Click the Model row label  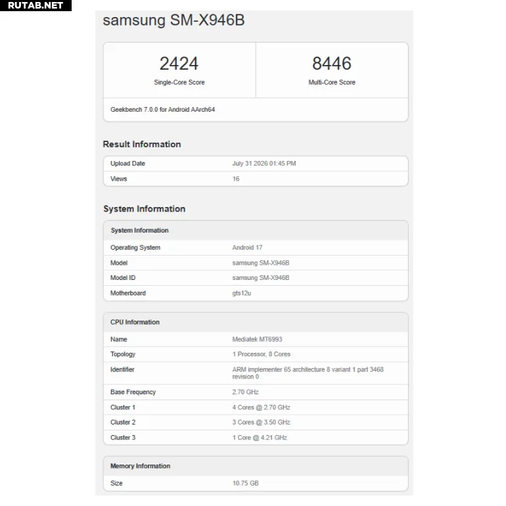click(x=119, y=263)
